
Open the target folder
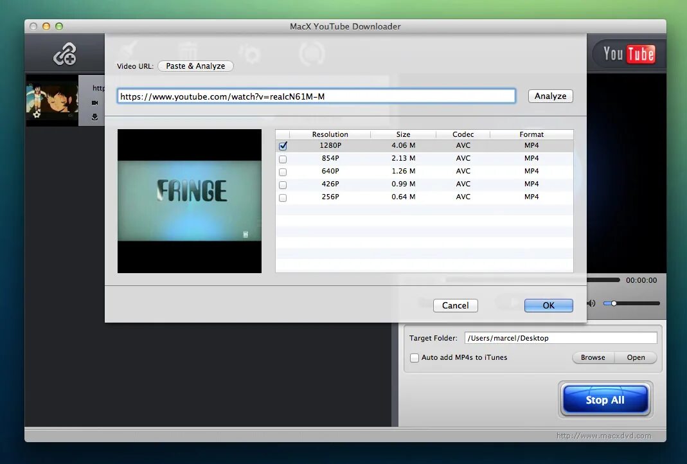[636, 357]
